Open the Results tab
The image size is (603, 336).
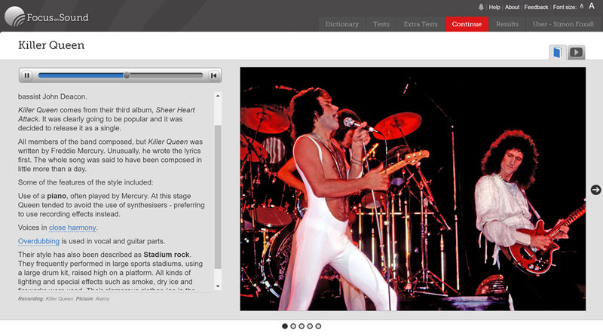507,24
